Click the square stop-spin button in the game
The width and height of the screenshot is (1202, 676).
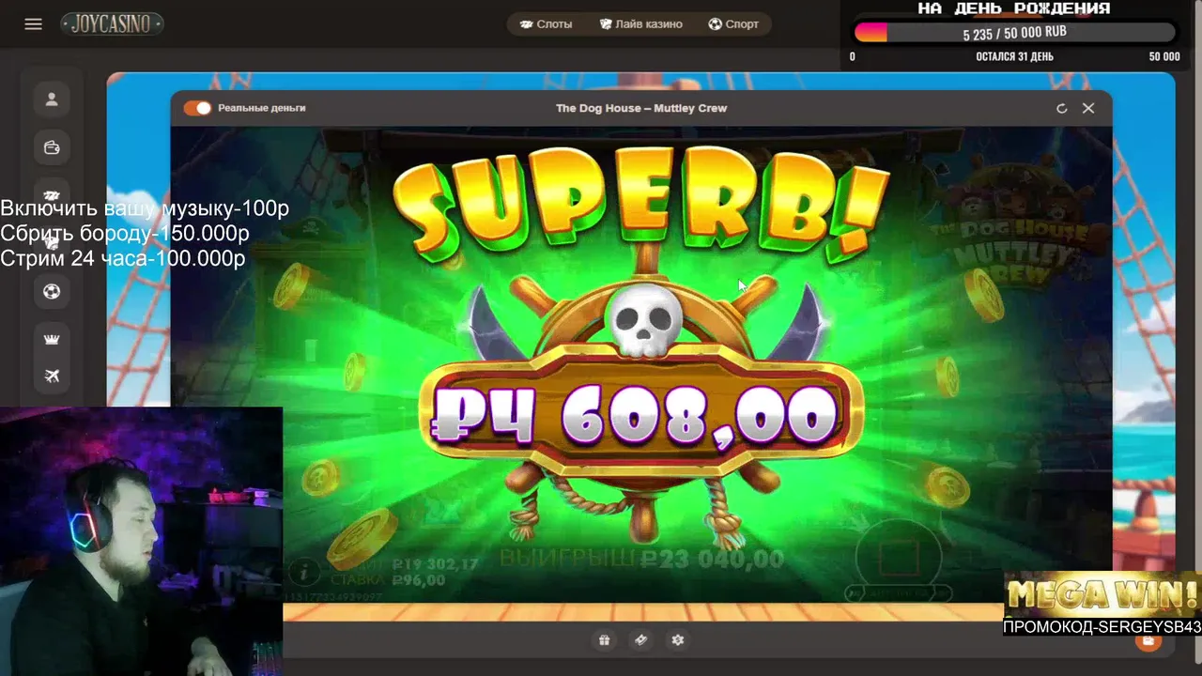coord(898,558)
